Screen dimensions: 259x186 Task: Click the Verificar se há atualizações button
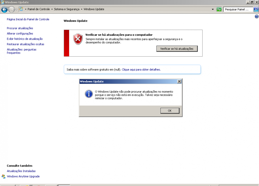177,49
